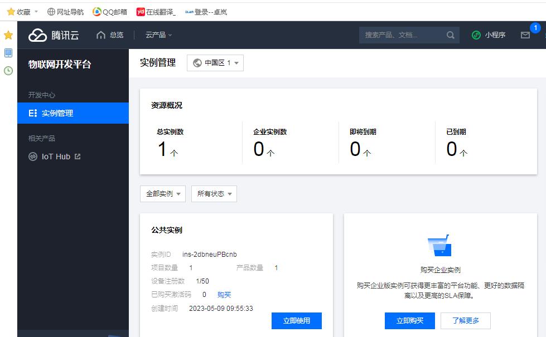Image resolution: width=546 pixels, height=337 pixels.
Task: Click the Tencent Cloud logo icon
Action: pos(37,35)
